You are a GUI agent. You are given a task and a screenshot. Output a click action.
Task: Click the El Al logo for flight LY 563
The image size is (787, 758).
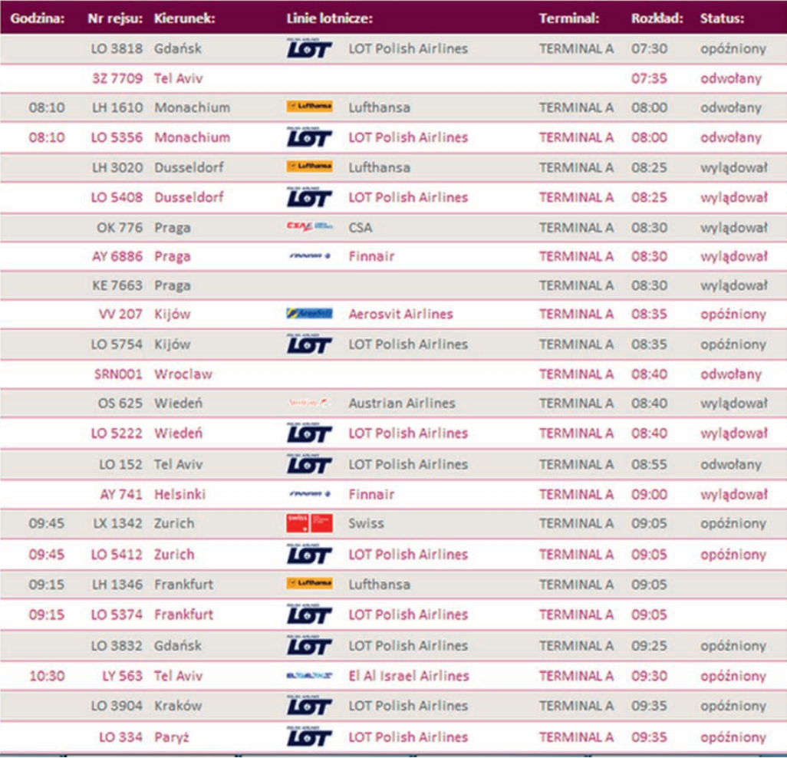tap(309, 676)
